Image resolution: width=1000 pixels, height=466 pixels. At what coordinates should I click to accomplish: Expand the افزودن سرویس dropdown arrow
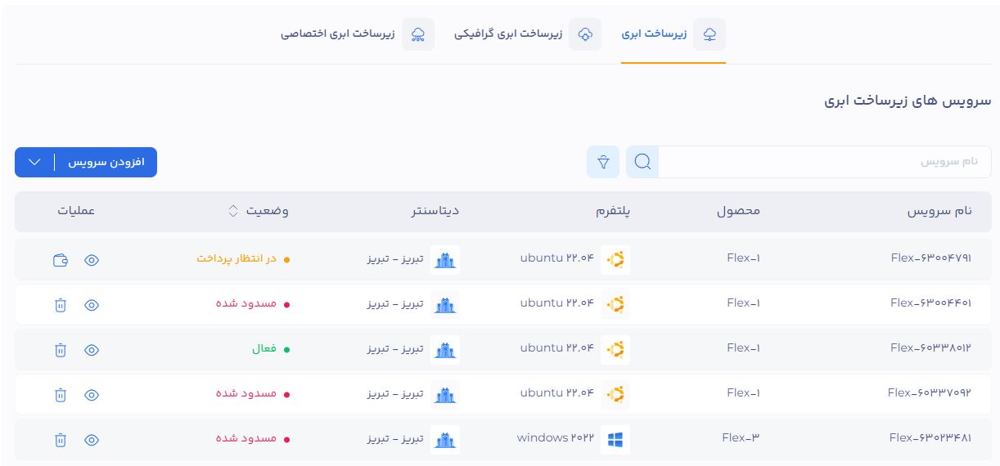(x=34, y=162)
